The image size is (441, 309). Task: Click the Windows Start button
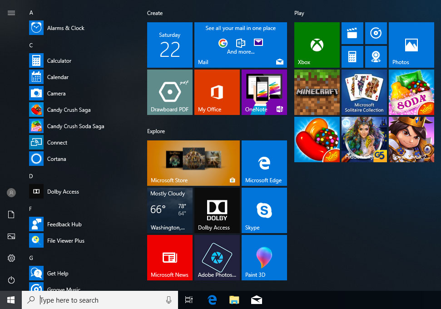11,300
